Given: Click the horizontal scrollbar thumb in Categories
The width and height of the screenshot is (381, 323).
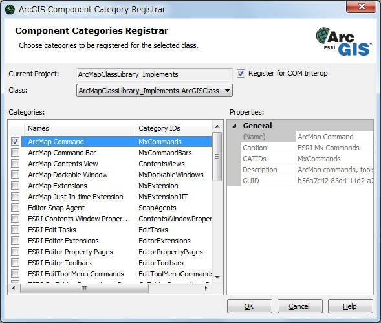Looking at the screenshot, I should [x=84, y=289].
